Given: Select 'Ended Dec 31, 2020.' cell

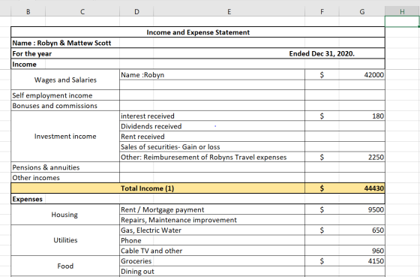Looking at the screenshot, I should coord(322,53).
